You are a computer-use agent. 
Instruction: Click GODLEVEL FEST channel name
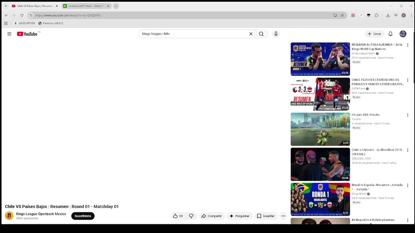click(x=361, y=159)
